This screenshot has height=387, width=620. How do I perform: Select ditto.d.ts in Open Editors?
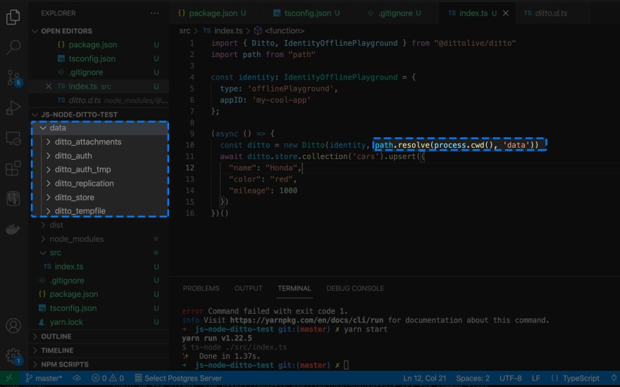point(99,101)
